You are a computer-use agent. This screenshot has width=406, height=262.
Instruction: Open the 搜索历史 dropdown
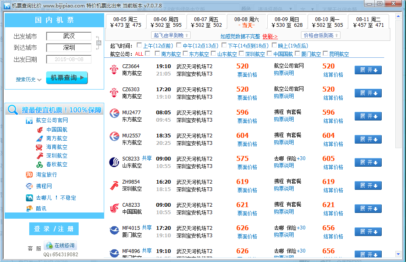(29, 80)
